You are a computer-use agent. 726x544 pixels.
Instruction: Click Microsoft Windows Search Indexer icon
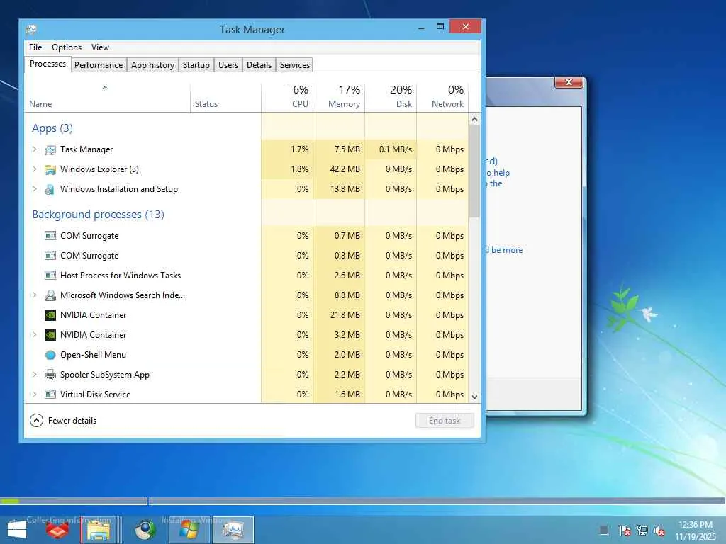coord(50,295)
